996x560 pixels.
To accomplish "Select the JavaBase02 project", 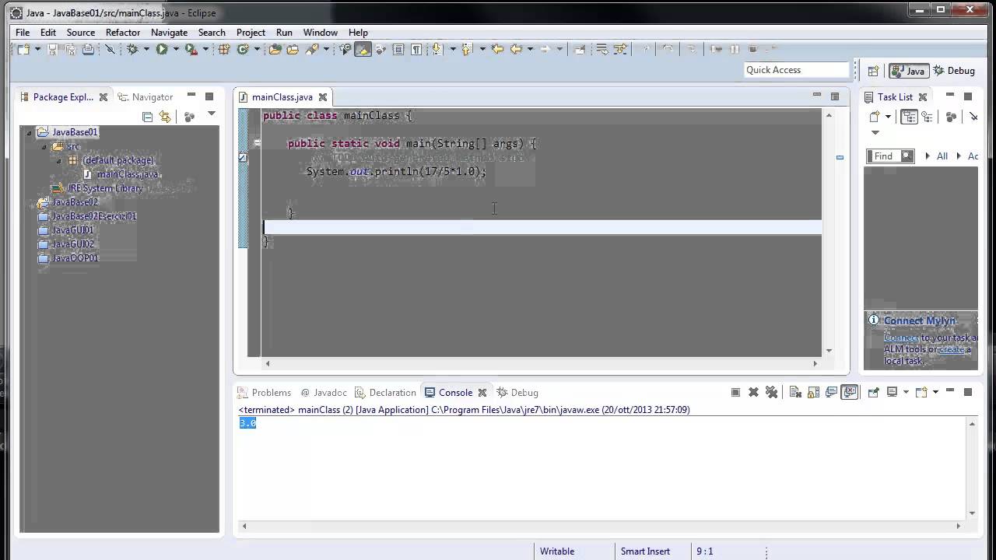I will click(x=68, y=202).
